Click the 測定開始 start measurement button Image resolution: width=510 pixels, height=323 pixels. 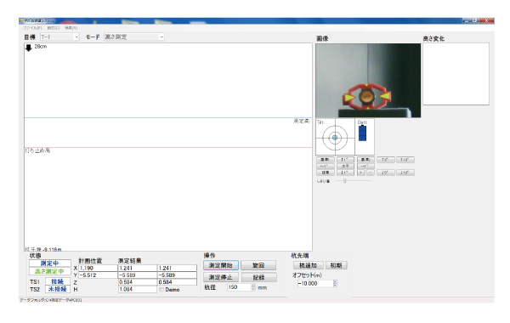point(221,265)
